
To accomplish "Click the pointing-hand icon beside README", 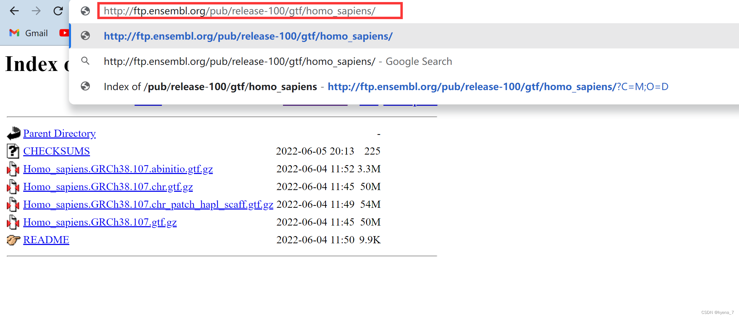I will 13,240.
